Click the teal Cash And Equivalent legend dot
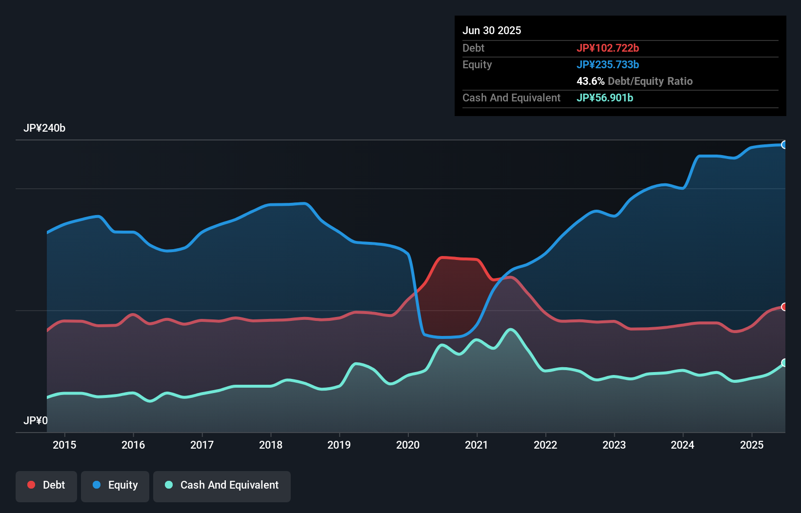 point(168,485)
